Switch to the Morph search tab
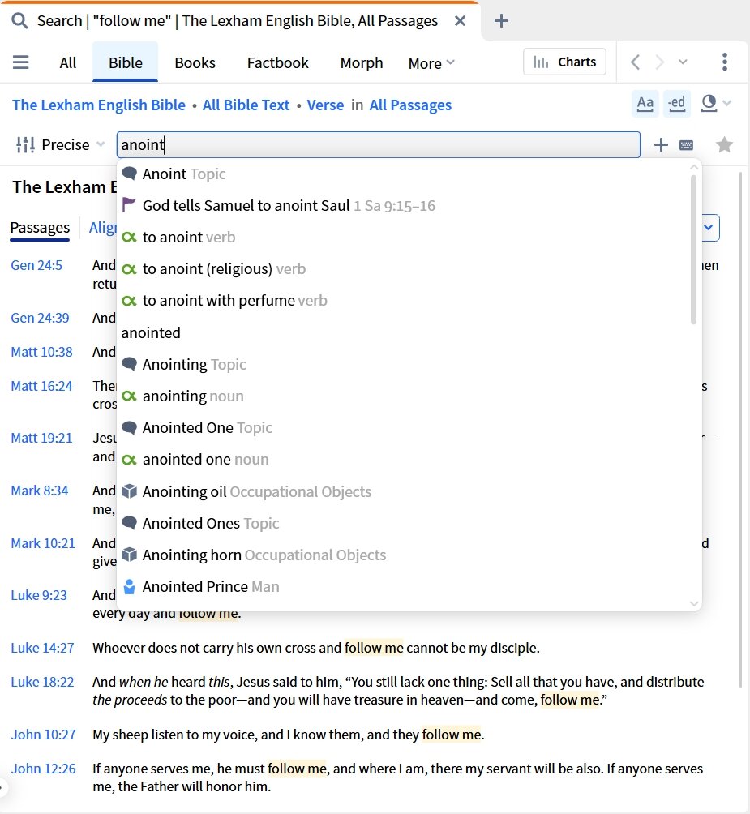This screenshot has height=814, width=750. 362,62
